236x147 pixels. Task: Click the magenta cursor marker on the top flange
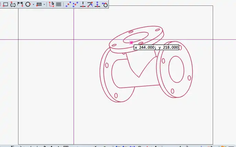[x=131, y=43]
